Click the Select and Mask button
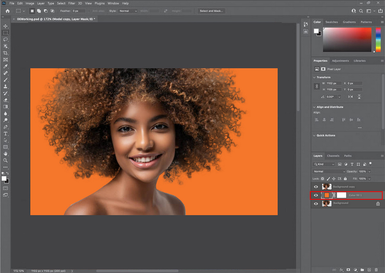 (212, 11)
